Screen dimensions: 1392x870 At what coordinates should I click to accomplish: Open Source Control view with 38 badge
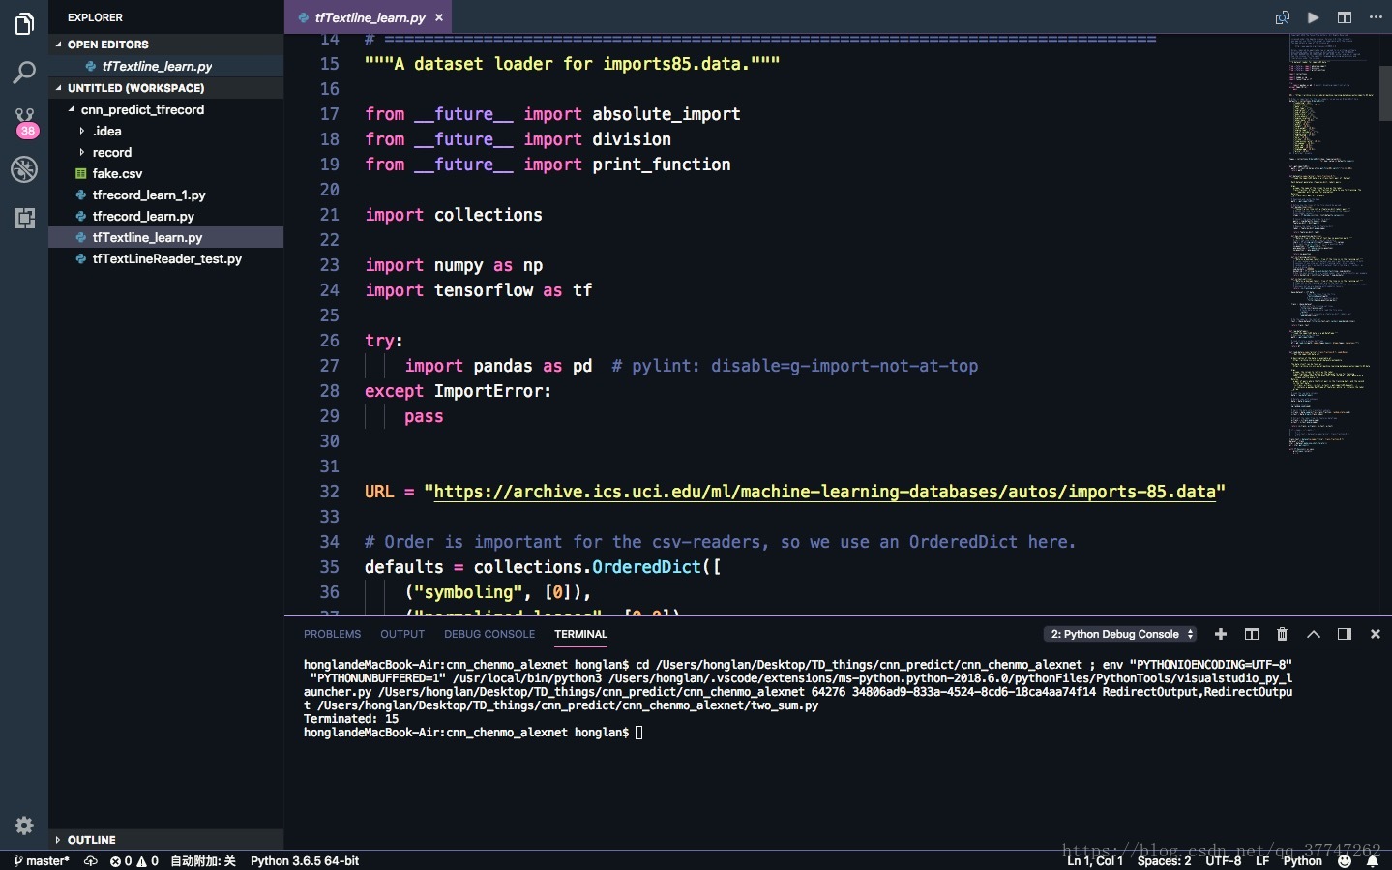click(x=24, y=123)
